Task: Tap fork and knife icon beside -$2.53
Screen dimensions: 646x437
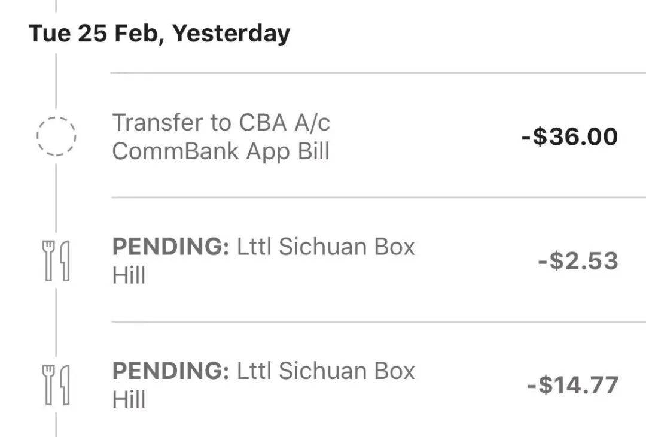Action: tap(56, 261)
